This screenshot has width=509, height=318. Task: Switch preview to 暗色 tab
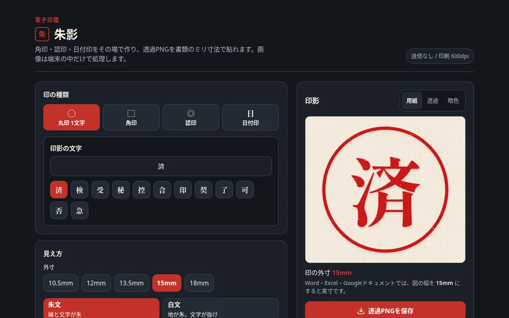click(453, 101)
